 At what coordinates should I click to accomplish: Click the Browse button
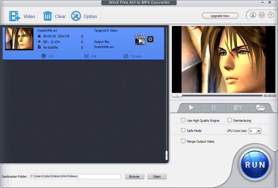(x=134, y=176)
